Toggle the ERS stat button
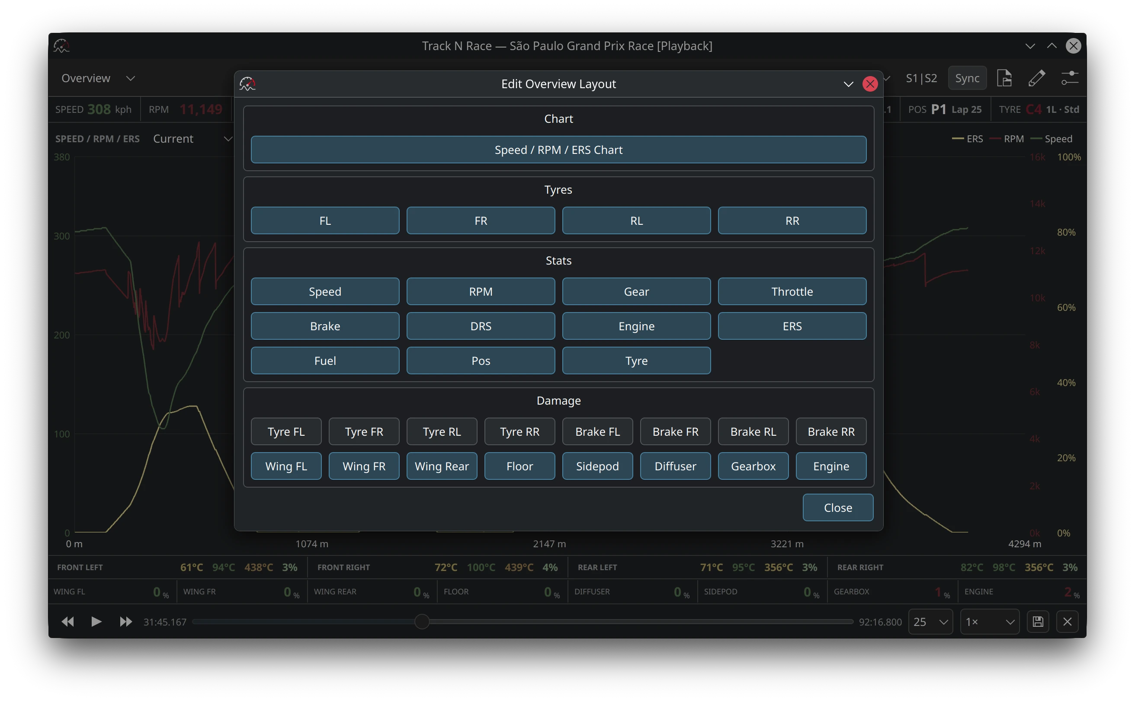This screenshot has width=1135, height=702. click(x=792, y=326)
